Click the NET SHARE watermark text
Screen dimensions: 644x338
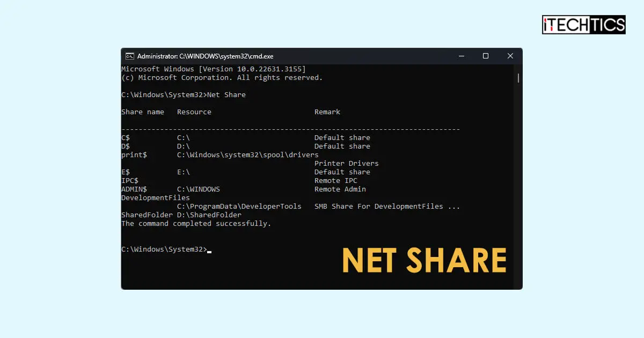click(x=424, y=260)
